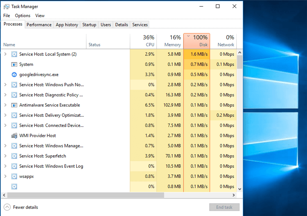Click the wsappx gear icon
307x216 pixels.
(14, 176)
